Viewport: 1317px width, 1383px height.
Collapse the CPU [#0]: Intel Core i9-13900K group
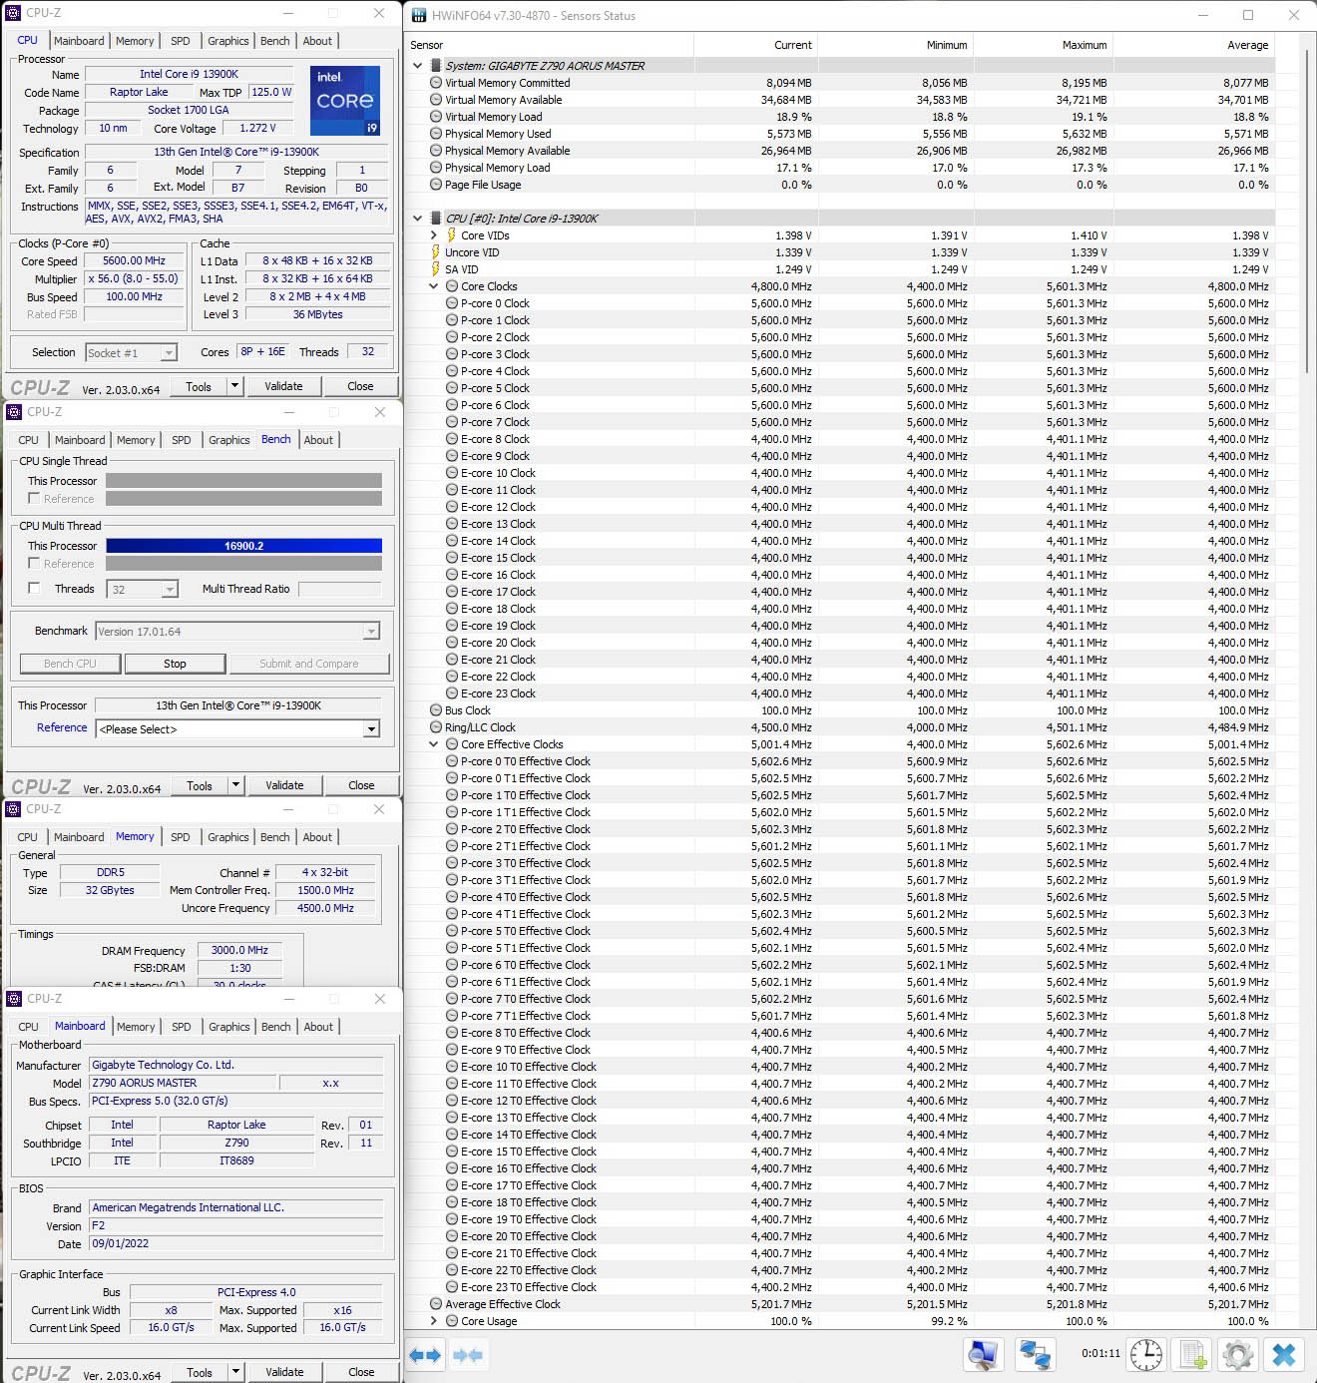[x=418, y=219]
